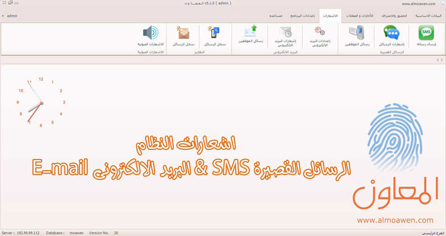
Task: Switch to إعدادات البرنامج tab
Action: tap(302, 16)
